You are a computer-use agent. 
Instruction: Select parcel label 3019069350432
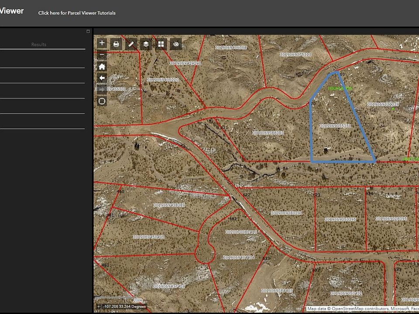point(346,293)
